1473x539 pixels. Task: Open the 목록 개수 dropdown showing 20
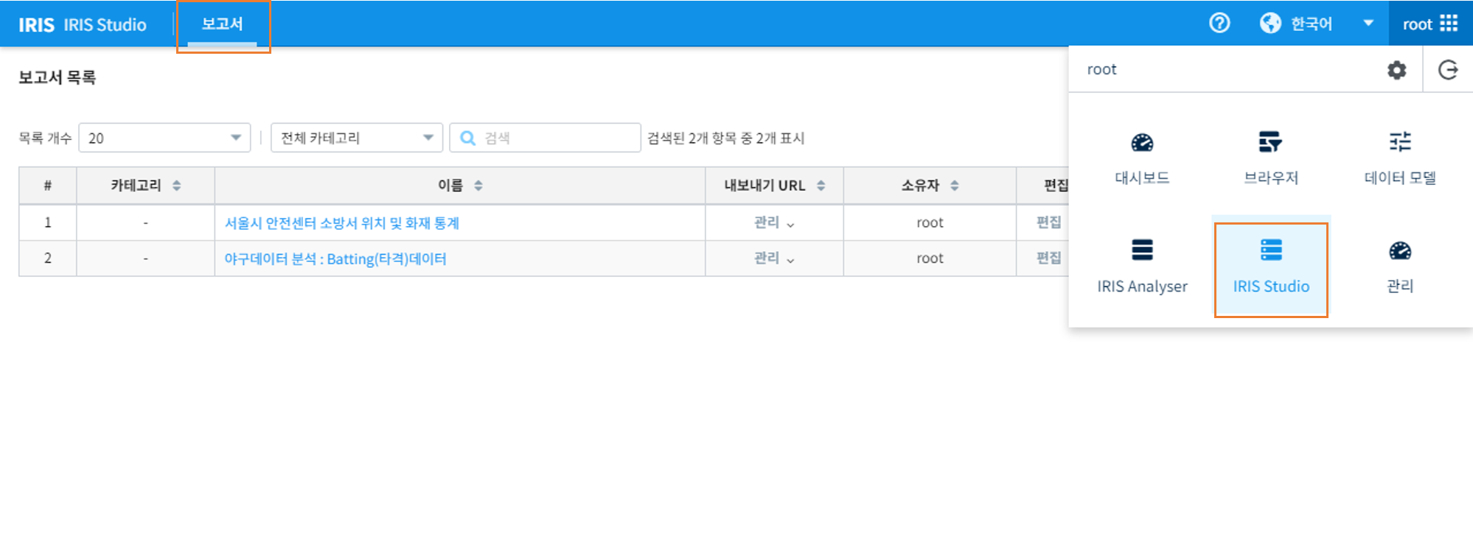164,138
